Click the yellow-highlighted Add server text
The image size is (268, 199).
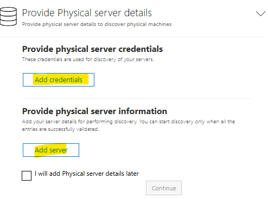(51, 150)
